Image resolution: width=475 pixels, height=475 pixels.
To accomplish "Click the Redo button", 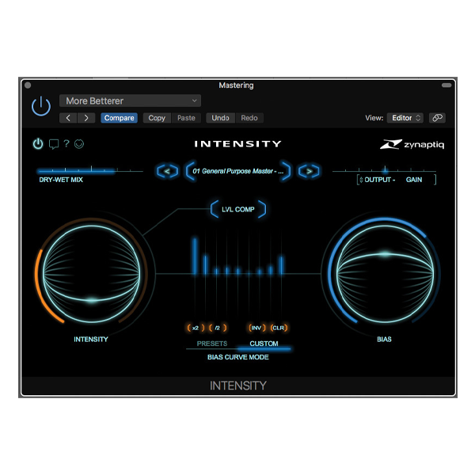I will pyautogui.click(x=249, y=118).
